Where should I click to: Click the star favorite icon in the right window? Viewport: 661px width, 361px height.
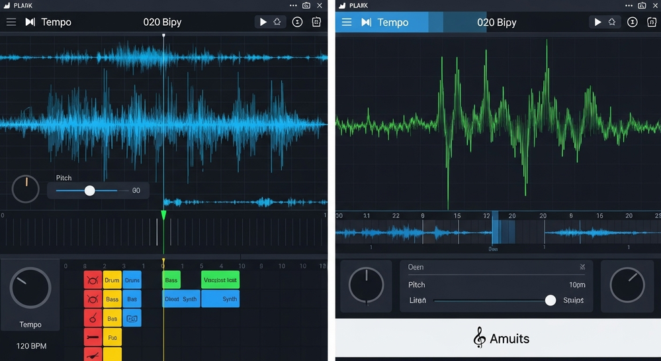(611, 22)
